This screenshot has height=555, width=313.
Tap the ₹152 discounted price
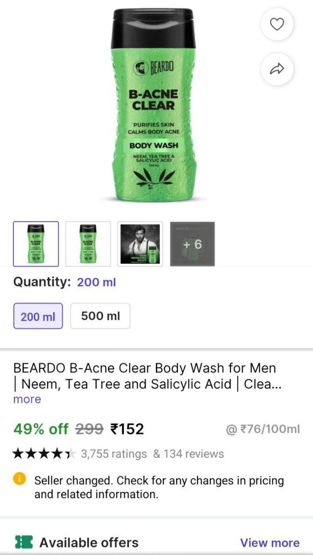127,429
